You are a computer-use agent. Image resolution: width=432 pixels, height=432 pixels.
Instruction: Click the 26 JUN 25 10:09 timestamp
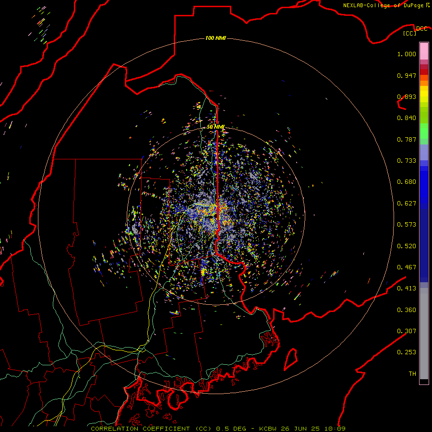click(313, 429)
